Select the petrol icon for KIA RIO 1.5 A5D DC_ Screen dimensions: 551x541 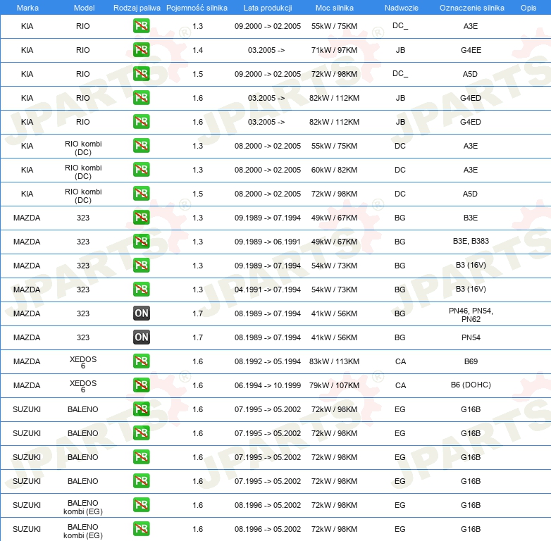(x=141, y=74)
